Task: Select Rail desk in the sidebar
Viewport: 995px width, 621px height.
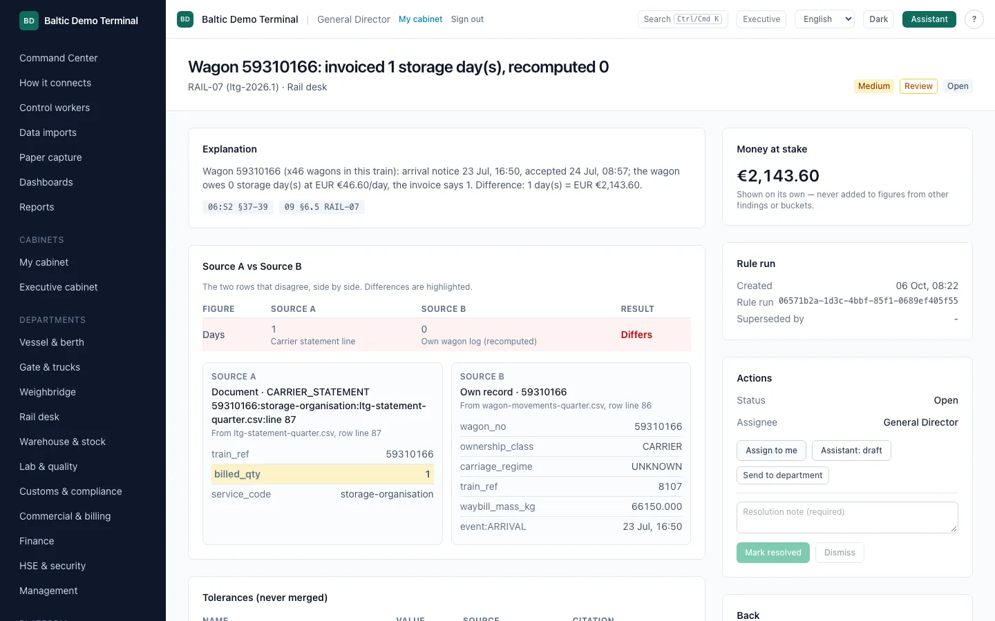Action: (39, 417)
